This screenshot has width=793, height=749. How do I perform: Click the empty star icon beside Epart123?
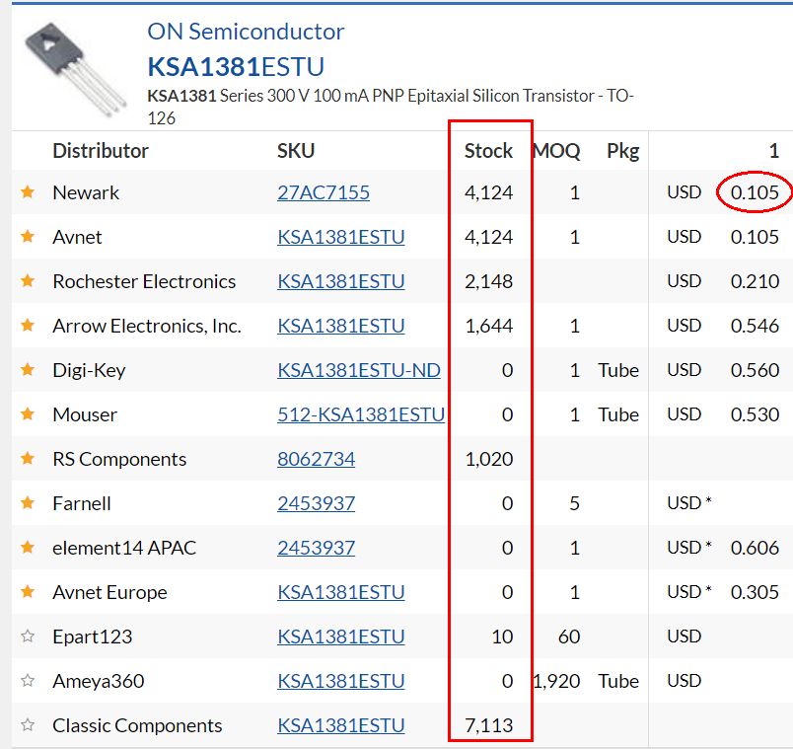(x=28, y=637)
